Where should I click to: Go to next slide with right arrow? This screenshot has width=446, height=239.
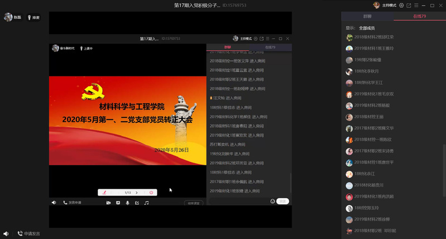(x=137, y=192)
